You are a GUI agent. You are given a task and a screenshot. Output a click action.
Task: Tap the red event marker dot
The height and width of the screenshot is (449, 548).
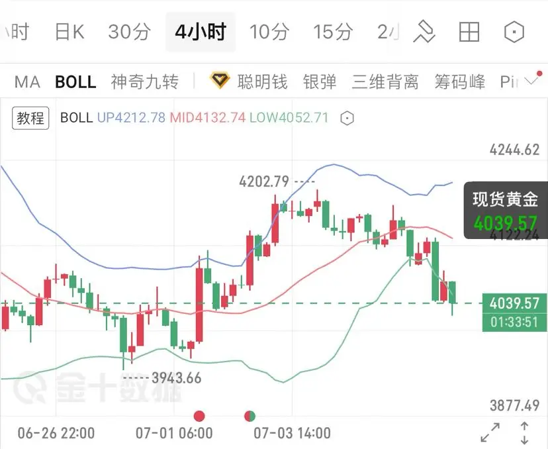(199, 416)
